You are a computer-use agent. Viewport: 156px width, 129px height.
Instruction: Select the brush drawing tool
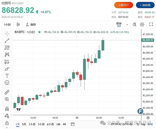tap(7, 69)
